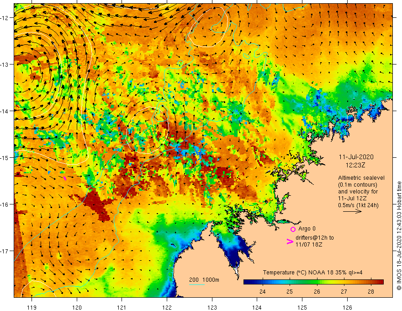Click the "11/07 18Z" legend text
Image resolution: width=402 pixels, height=311 pixels.
pos(309,245)
